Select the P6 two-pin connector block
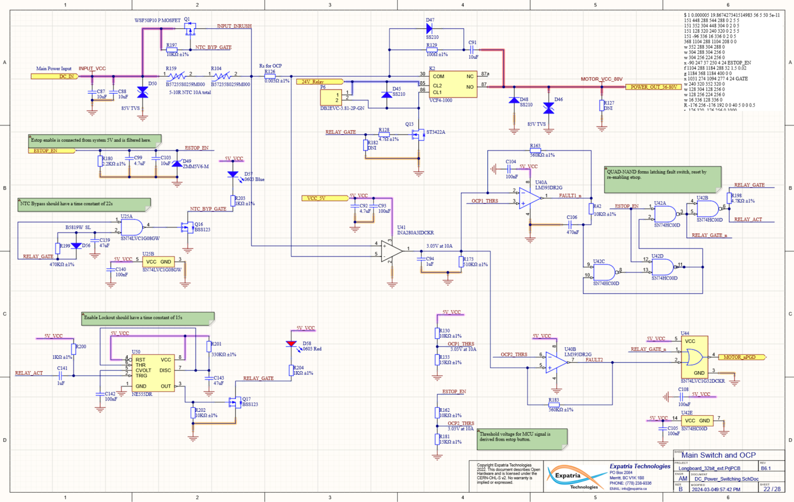794x502 pixels. pyautogui.click(x=331, y=98)
